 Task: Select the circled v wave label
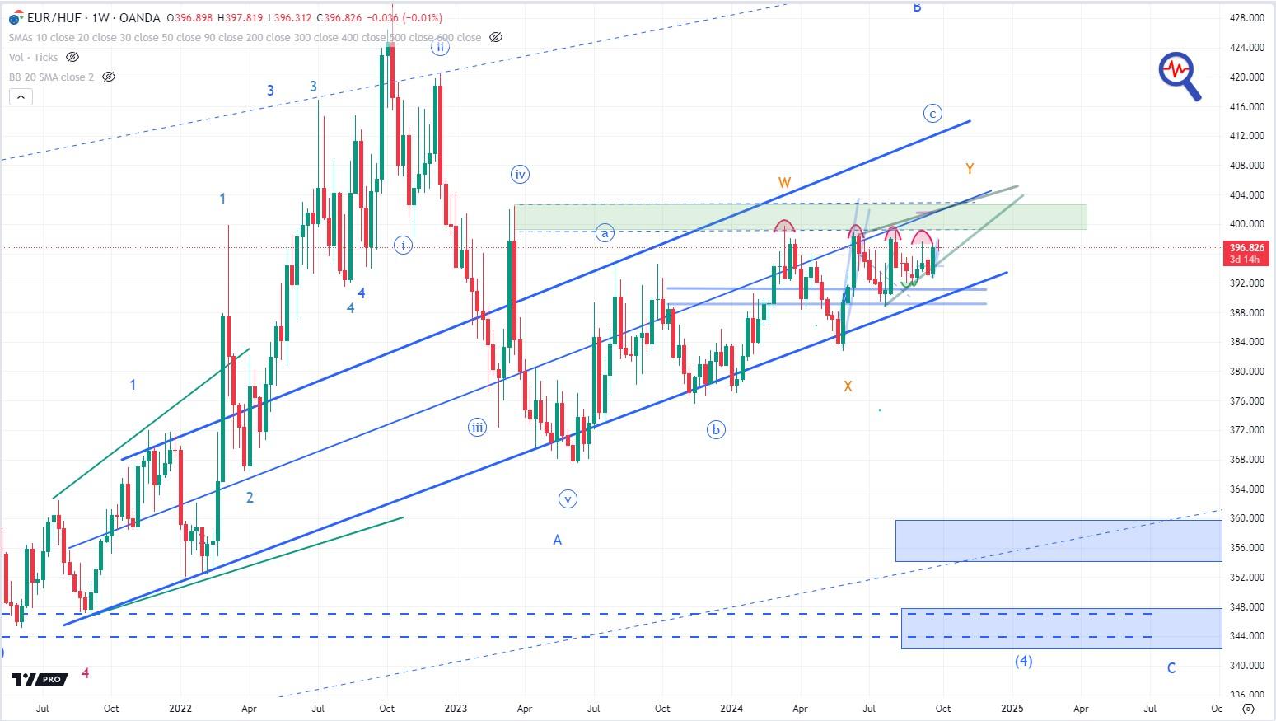point(567,499)
